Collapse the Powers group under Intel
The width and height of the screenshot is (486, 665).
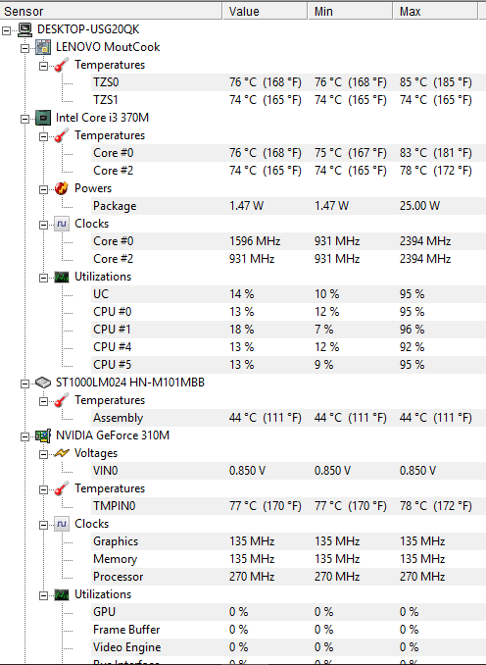[x=44, y=189]
